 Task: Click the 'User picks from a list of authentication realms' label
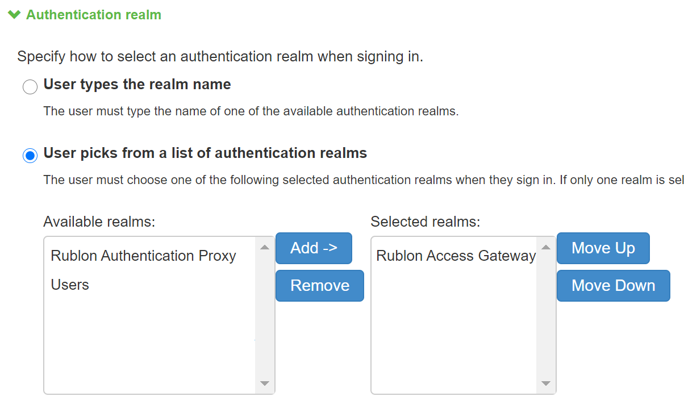click(205, 153)
